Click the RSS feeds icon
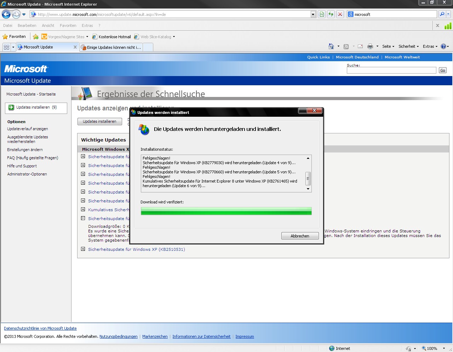 click(346, 46)
